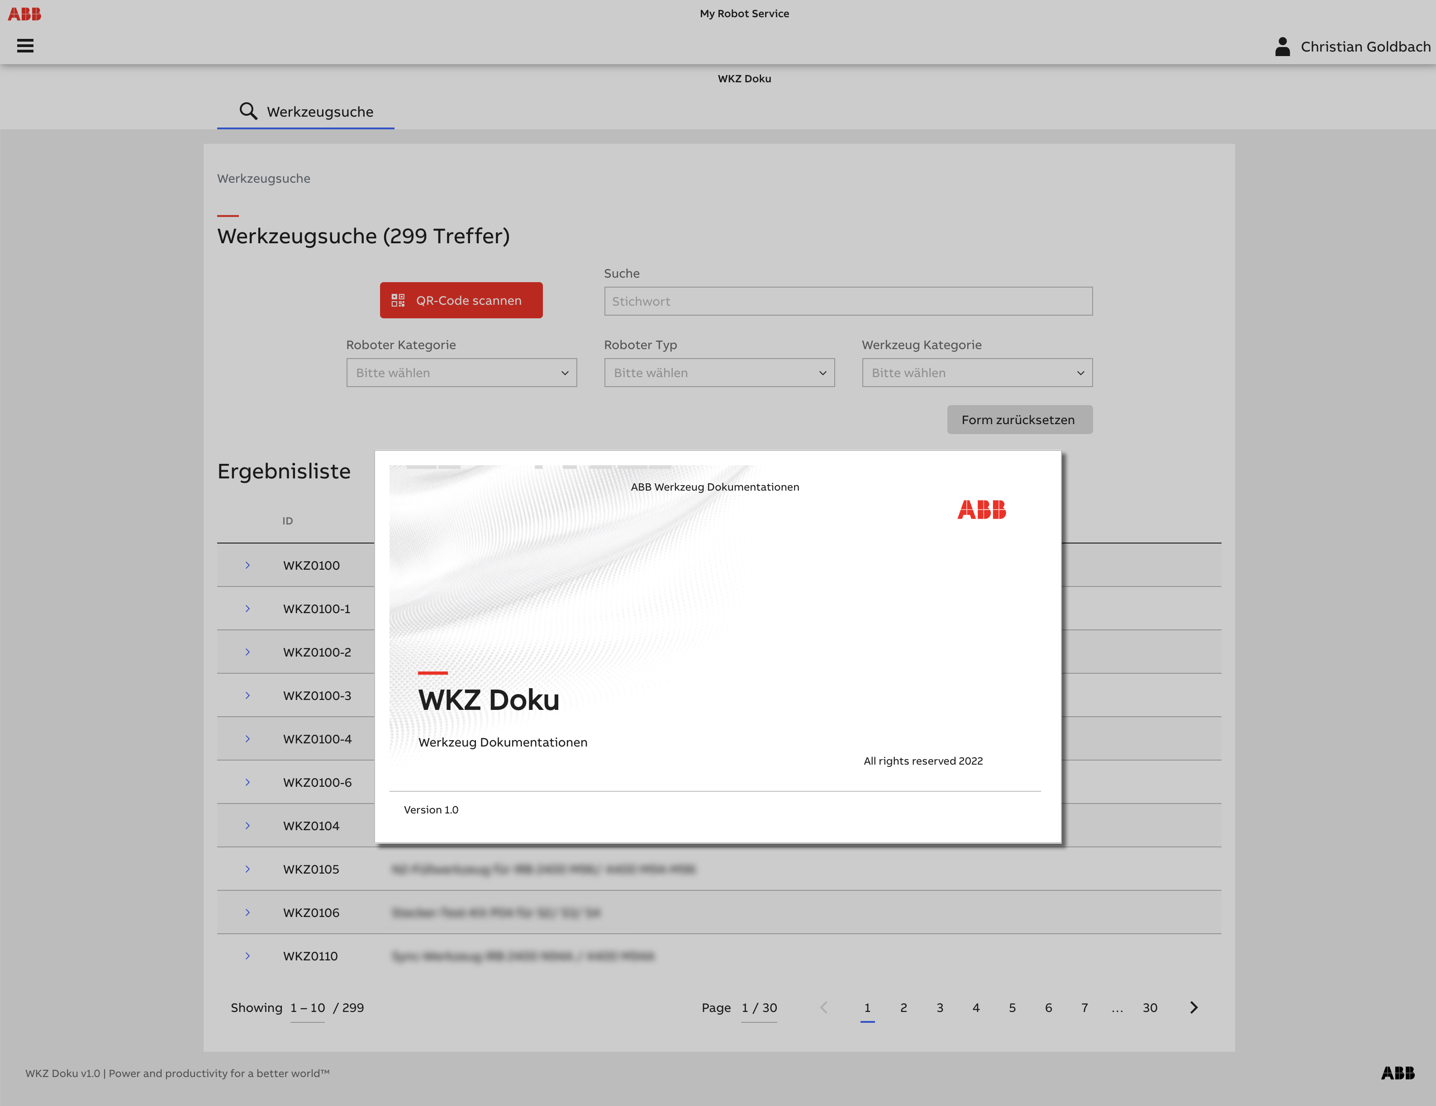The height and width of the screenshot is (1106, 1436).
Task: Click the red ABB logo in splash dialog
Action: click(981, 509)
